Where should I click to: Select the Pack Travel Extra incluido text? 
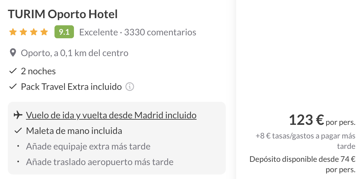coord(71,87)
